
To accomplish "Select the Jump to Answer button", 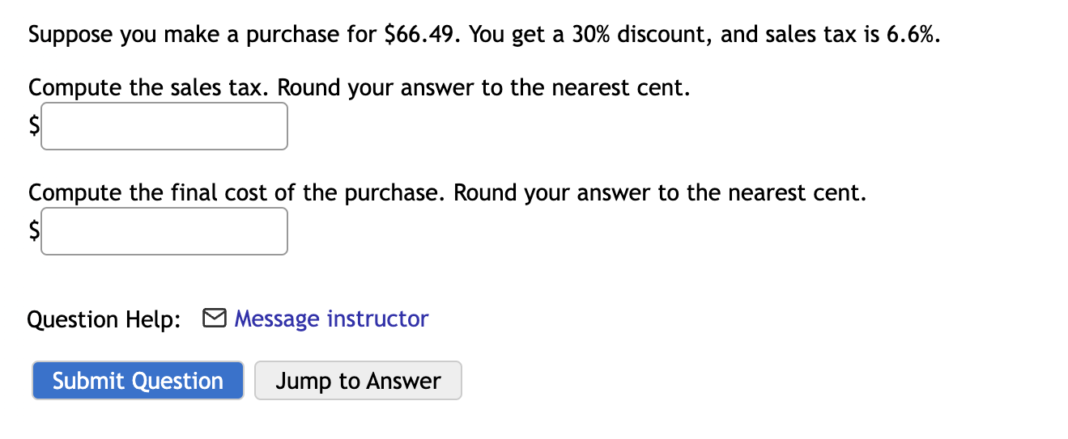I will [358, 381].
